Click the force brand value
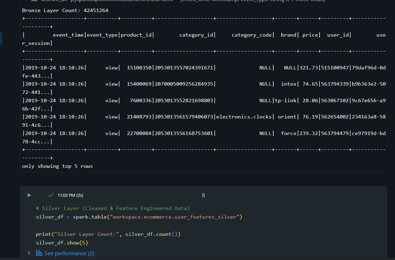The width and height of the screenshot is (395, 260). [x=289, y=133]
